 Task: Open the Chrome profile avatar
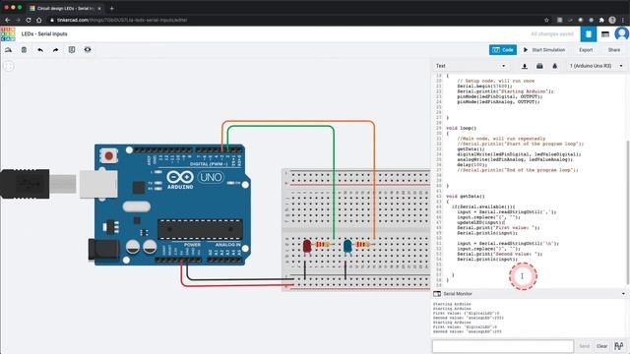[612, 20]
